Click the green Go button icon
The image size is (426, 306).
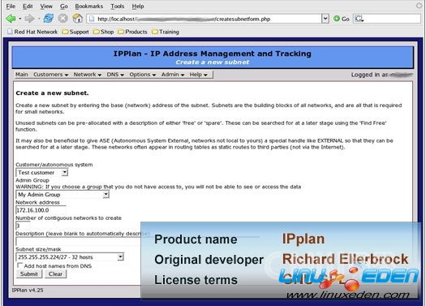point(337,19)
